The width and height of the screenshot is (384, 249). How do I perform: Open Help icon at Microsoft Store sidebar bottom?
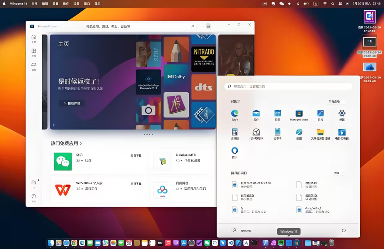click(x=34, y=197)
